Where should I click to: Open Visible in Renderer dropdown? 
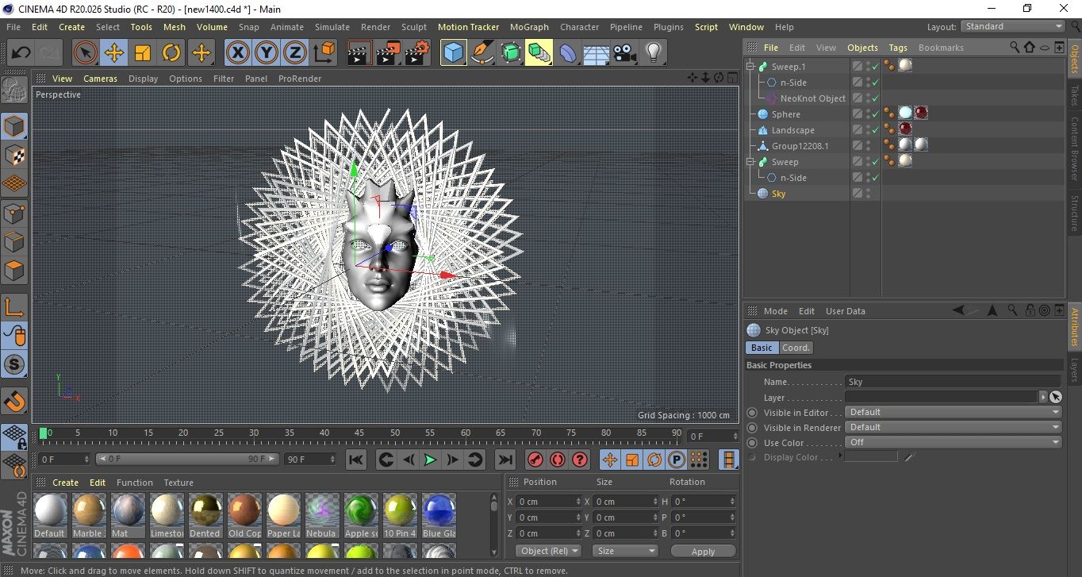click(953, 427)
